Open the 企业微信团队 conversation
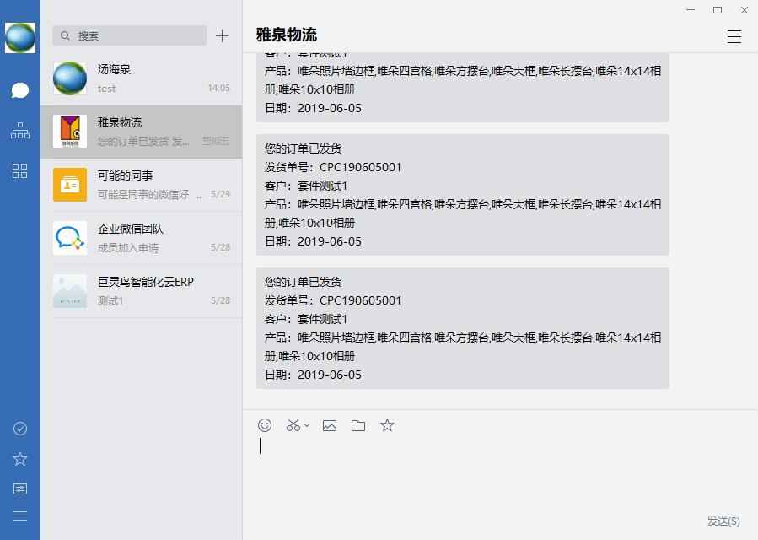Screen dimensions: 758x540 (x=145, y=238)
